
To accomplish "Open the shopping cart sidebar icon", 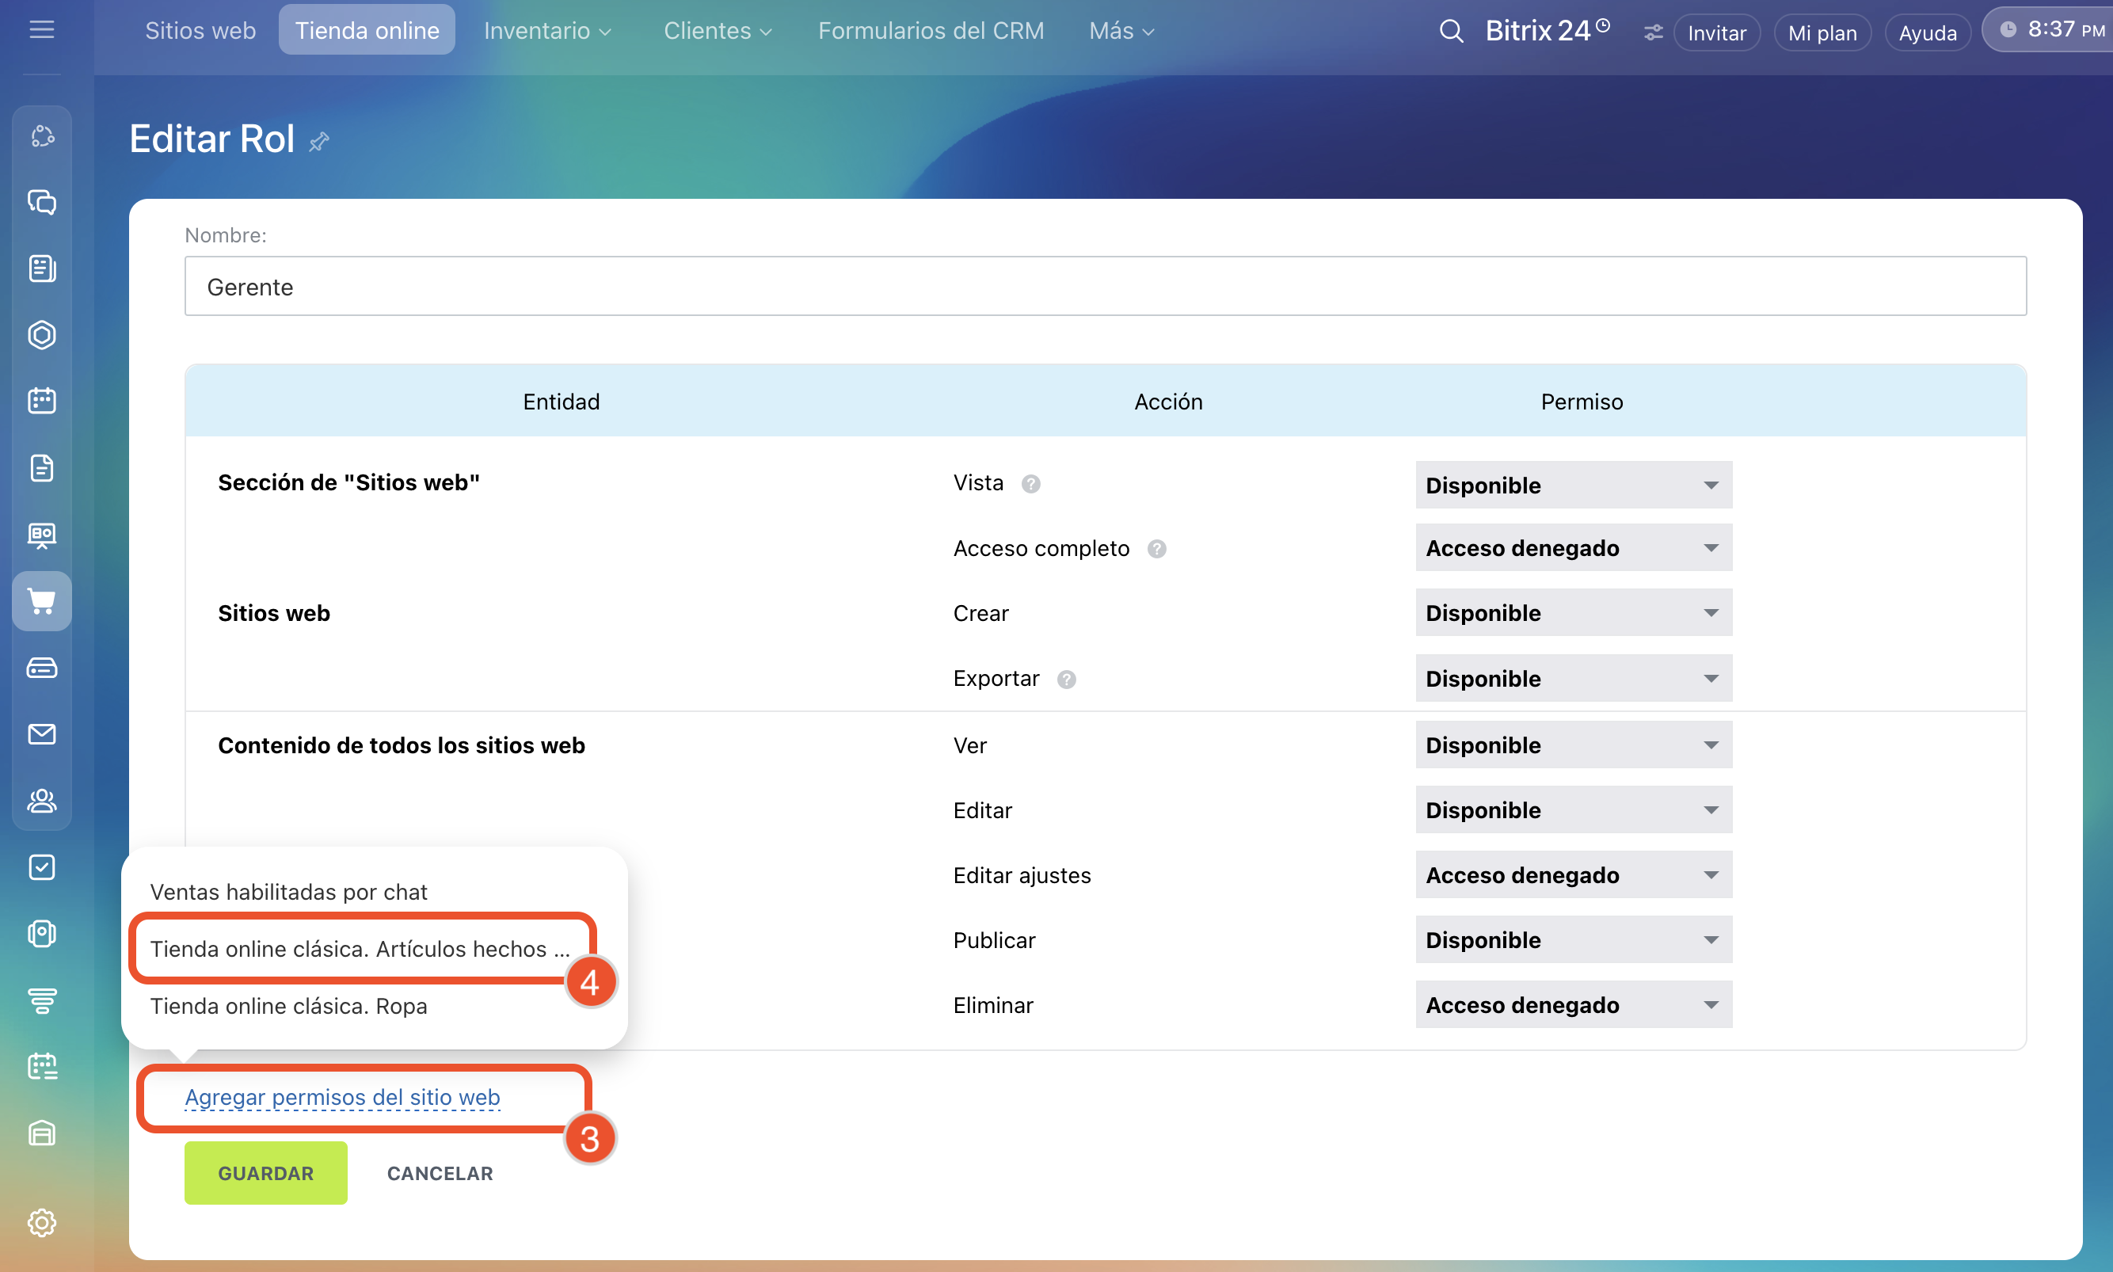I will click(x=42, y=601).
